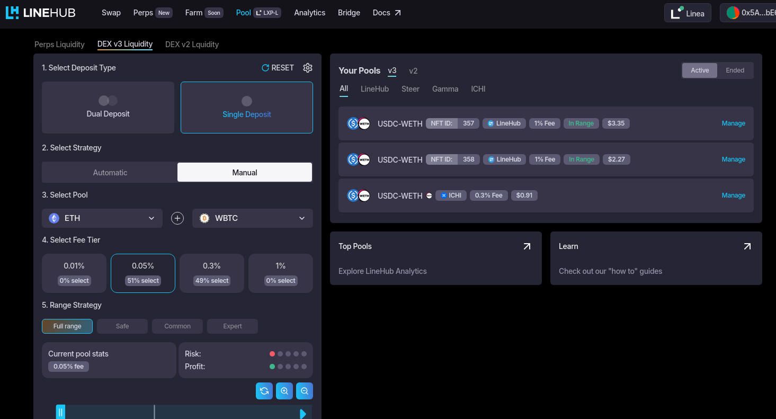Zoom in on the price range chart

[284, 390]
